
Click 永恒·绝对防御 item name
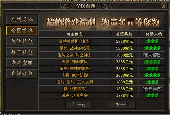(75, 75)
